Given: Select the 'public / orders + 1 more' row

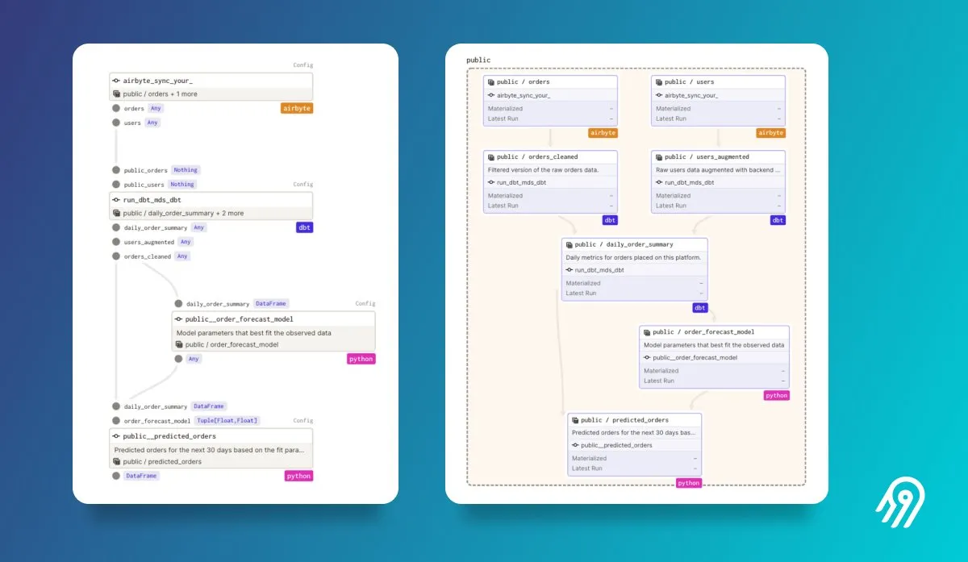Looking at the screenshot, I should [211, 94].
